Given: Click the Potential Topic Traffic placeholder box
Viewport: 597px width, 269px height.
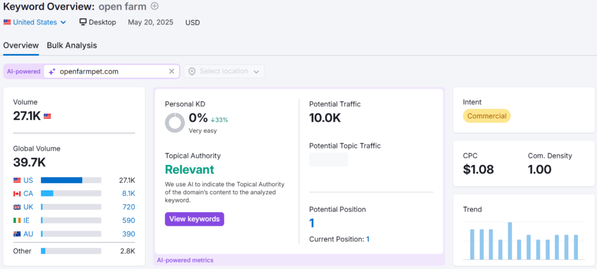Looking at the screenshot, I should tap(329, 160).
